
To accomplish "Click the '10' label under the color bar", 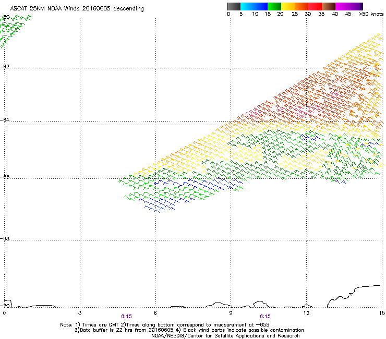I will (255, 14).
